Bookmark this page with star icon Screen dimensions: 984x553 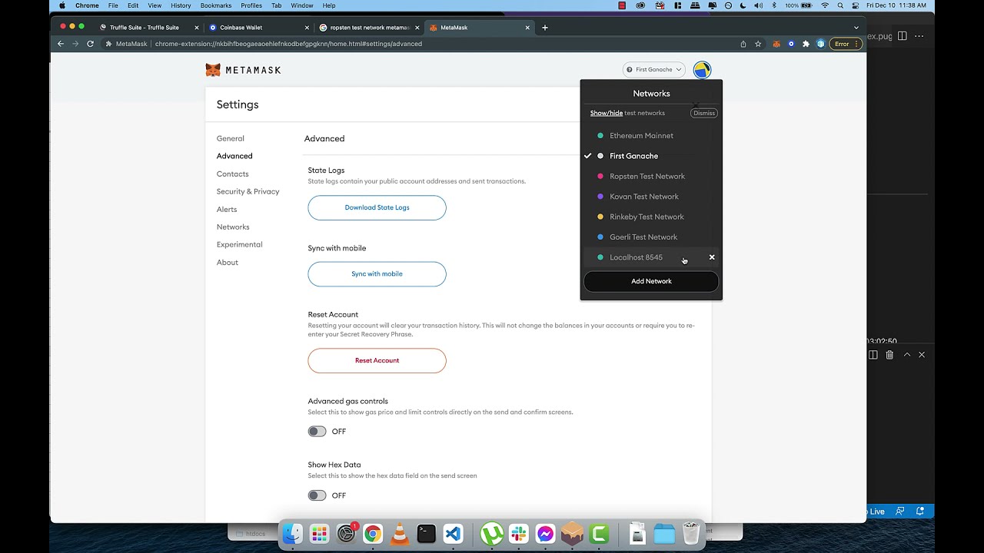(758, 44)
